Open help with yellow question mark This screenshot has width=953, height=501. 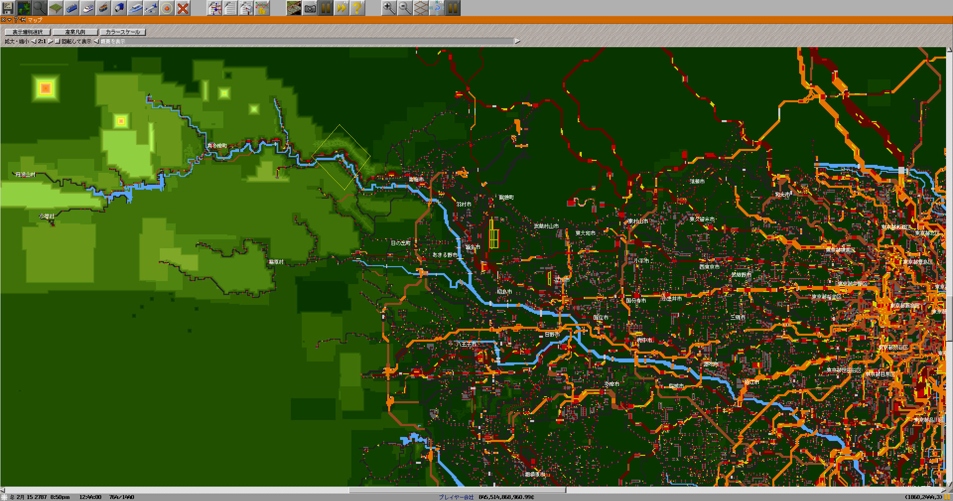point(357,8)
